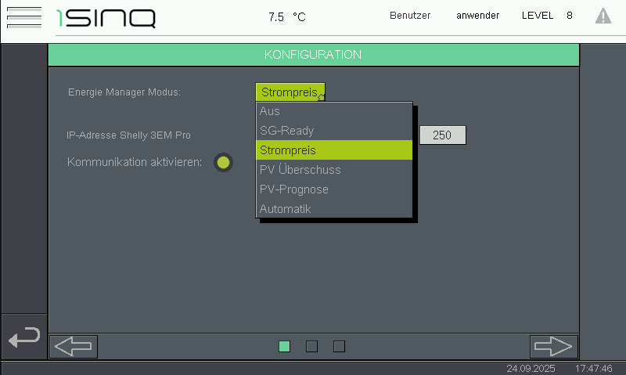Viewport: 626px width, 375px height.
Task: Select second page indicator square
Action: (311, 346)
